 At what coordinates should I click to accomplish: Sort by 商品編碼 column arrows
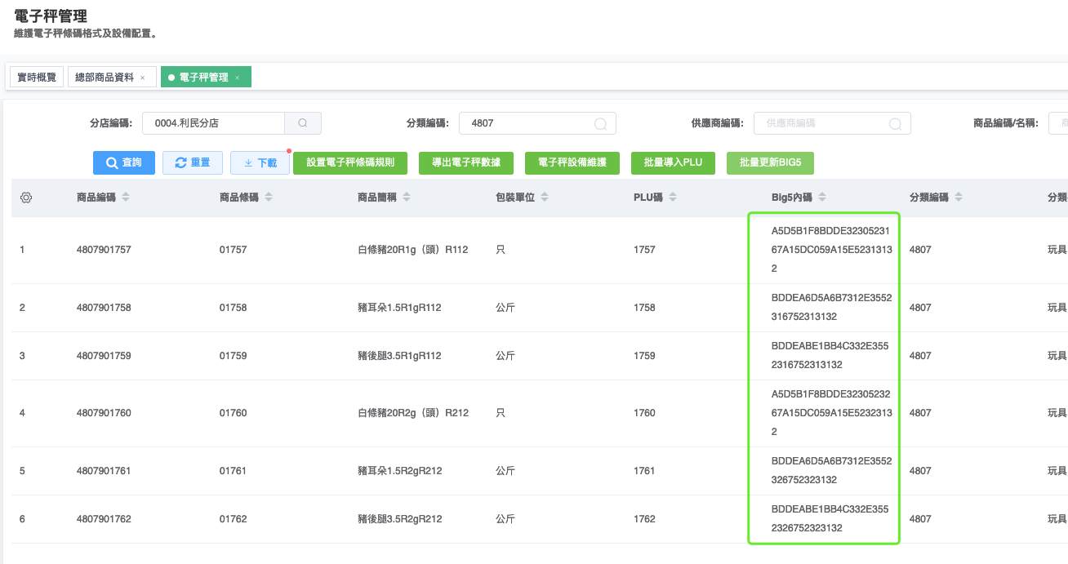click(126, 198)
